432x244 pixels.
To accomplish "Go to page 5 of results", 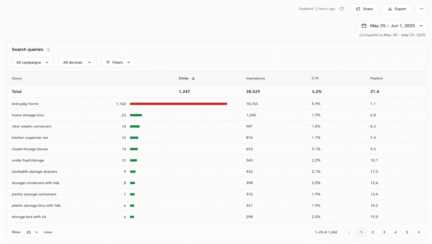I will [407, 232].
